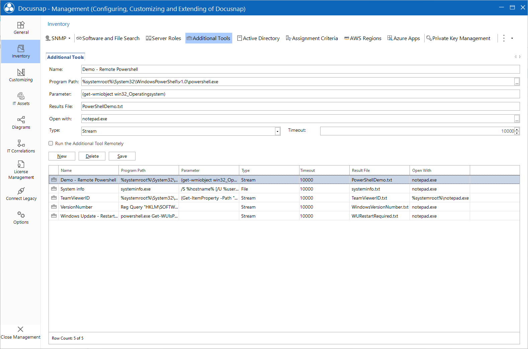Sort by Open With column header
Image resolution: width=528 pixels, height=349 pixels.
[440, 170]
